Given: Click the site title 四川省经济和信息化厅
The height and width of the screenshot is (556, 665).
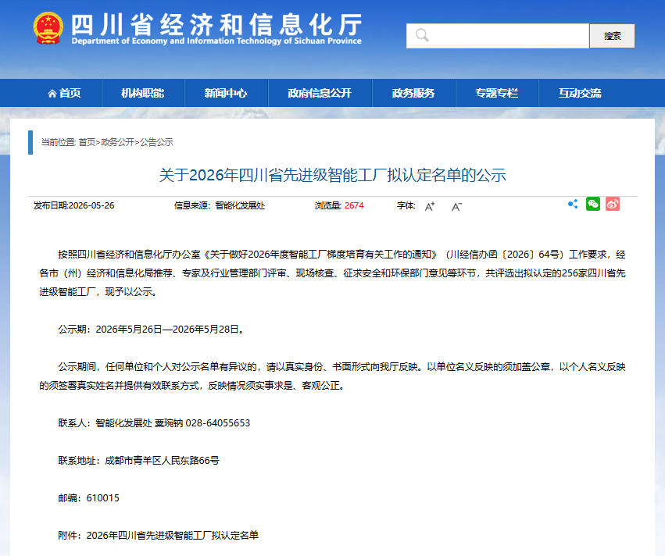Looking at the screenshot, I should (x=216, y=24).
